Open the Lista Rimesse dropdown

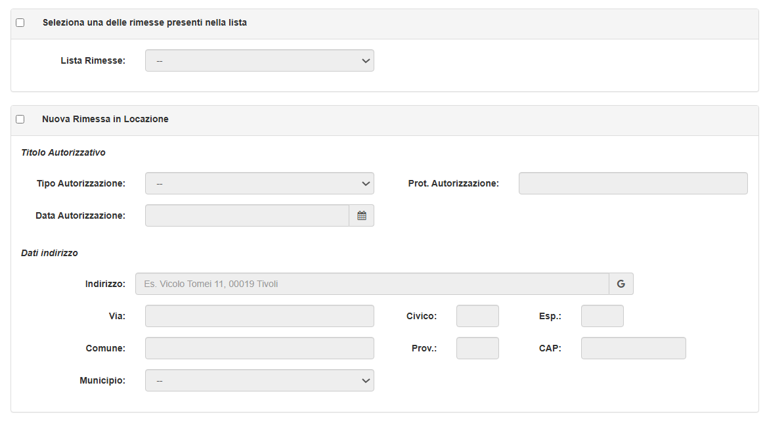pos(259,60)
